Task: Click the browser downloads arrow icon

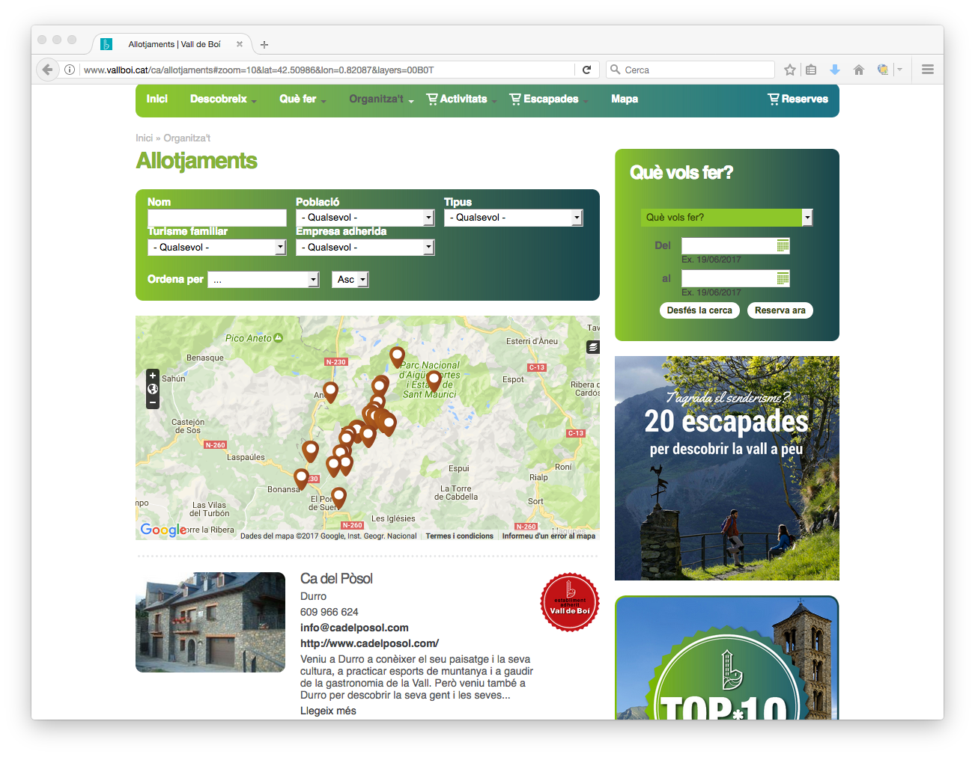Action: tap(835, 70)
